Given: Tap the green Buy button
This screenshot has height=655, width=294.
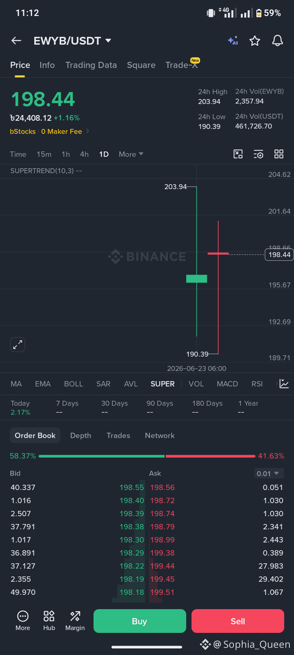Looking at the screenshot, I should coord(140,621).
